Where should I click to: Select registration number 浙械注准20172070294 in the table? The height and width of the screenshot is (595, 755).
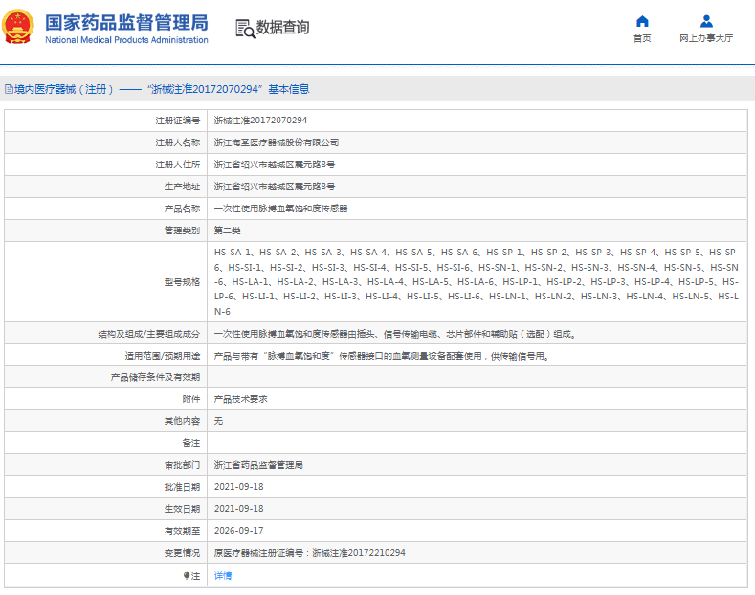[x=260, y=121]
